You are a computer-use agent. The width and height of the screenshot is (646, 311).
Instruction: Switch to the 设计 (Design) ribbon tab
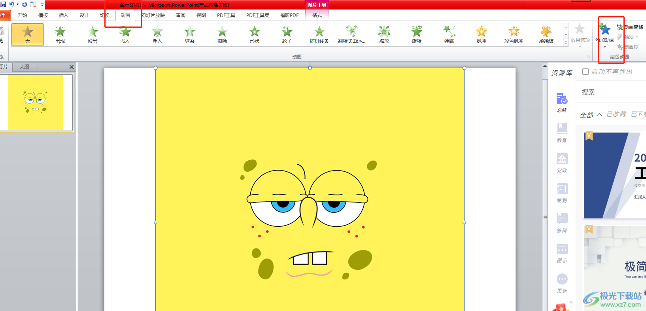[84, 15]
